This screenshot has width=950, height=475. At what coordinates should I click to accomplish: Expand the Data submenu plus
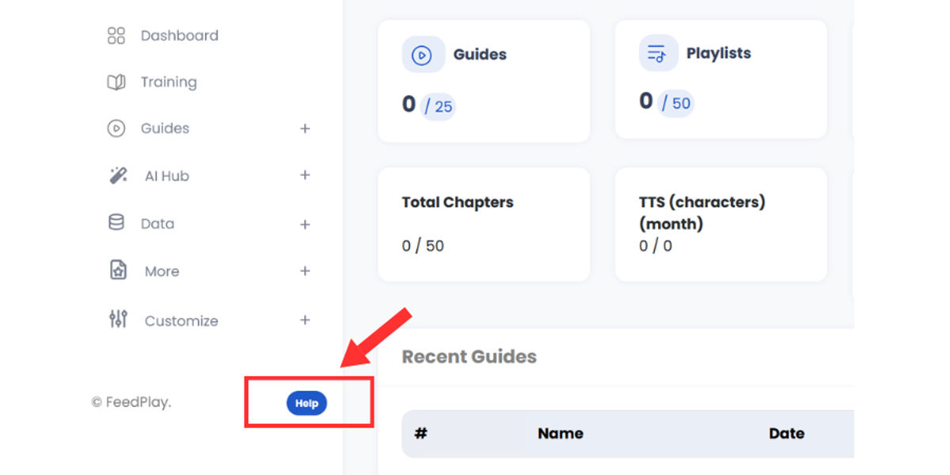pos(305,225)
